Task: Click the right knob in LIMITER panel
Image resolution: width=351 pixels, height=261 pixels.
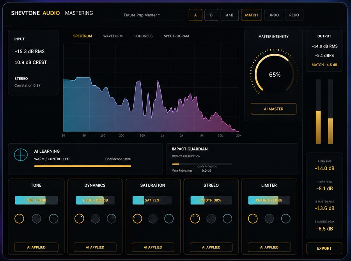Action: (x=286, y=219)
